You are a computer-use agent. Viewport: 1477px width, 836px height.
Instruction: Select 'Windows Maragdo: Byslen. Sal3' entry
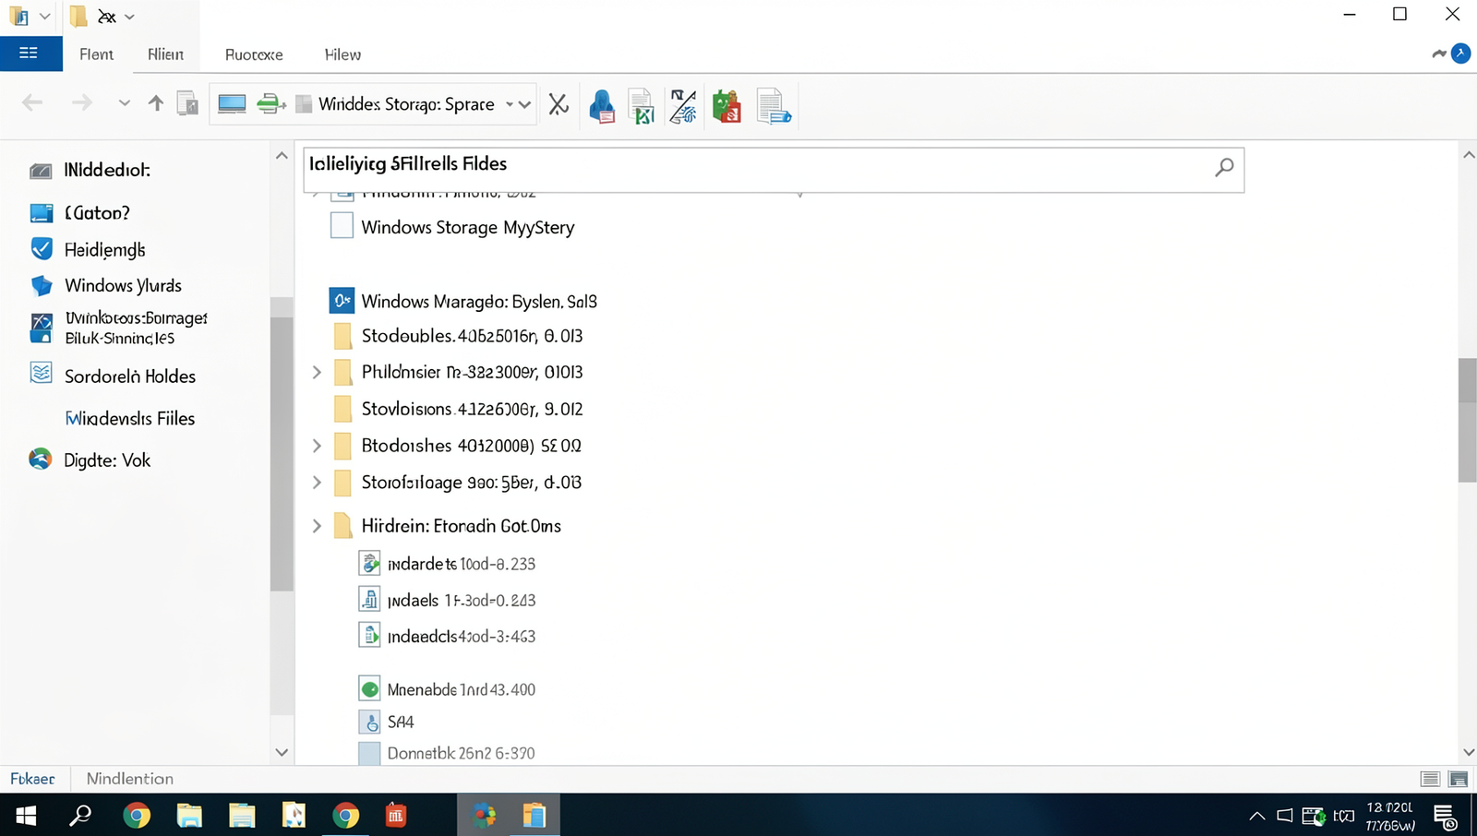(x=463, y=301)
